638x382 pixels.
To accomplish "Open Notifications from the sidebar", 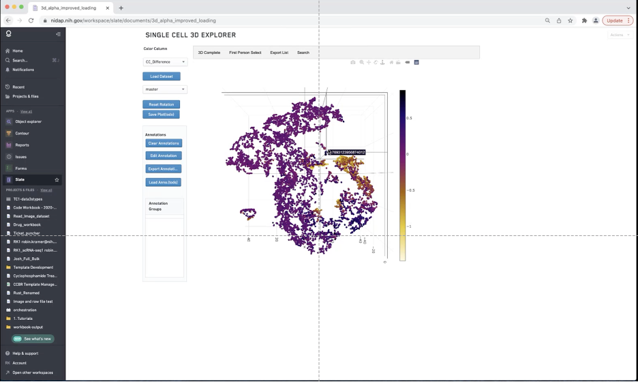I will pyautogui.click(x=22, y=70).
